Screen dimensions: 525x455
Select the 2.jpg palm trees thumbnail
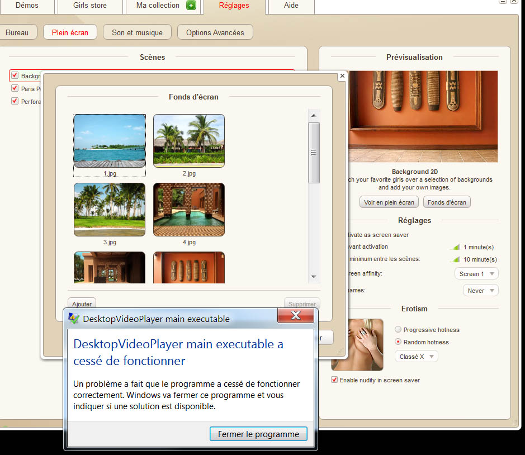(x=189, y=141)
